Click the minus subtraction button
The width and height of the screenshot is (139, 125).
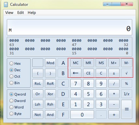pos(114,104)
